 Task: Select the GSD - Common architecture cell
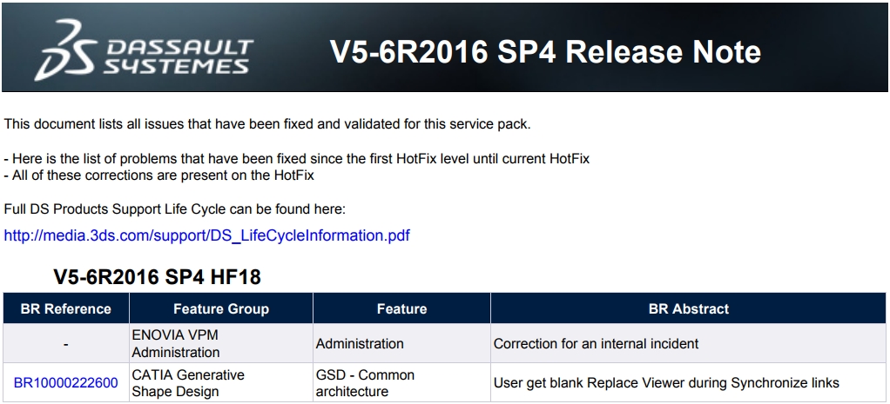(x=401, y=383)
